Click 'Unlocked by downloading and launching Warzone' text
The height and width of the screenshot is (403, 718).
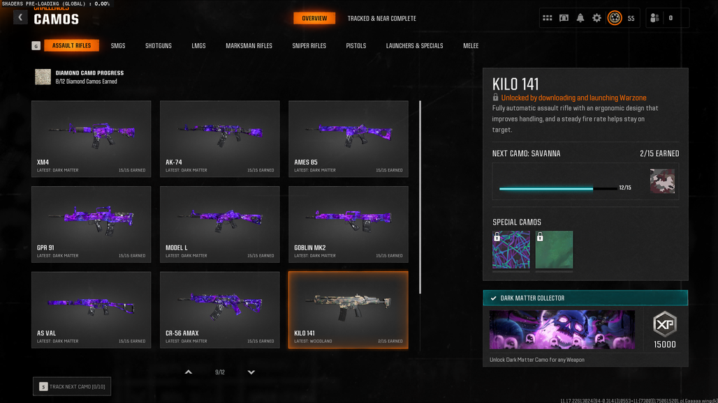click(x=573, y=98)
